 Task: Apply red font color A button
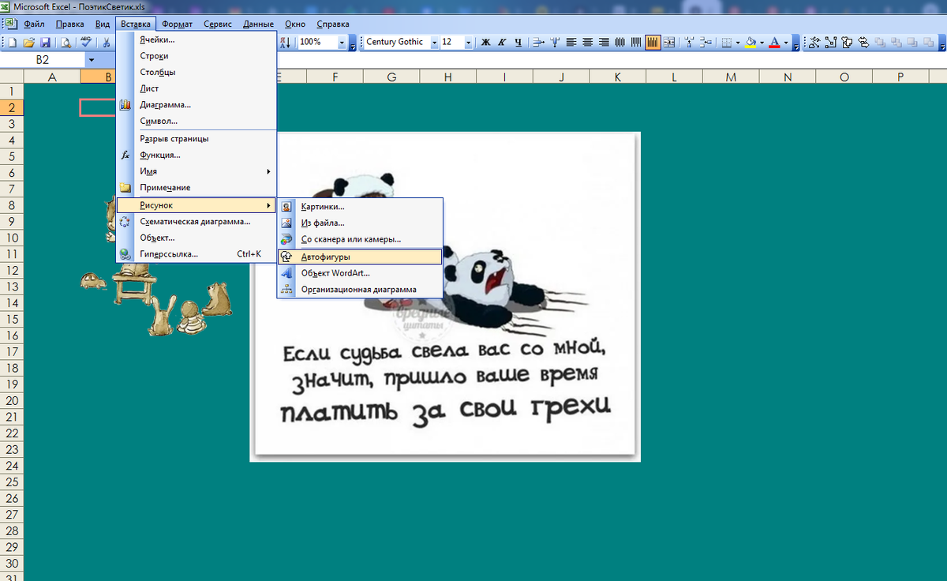coord(774,42)
